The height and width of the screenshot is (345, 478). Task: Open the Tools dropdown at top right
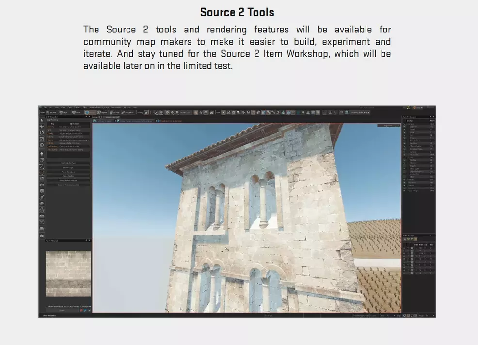[417, 108]
